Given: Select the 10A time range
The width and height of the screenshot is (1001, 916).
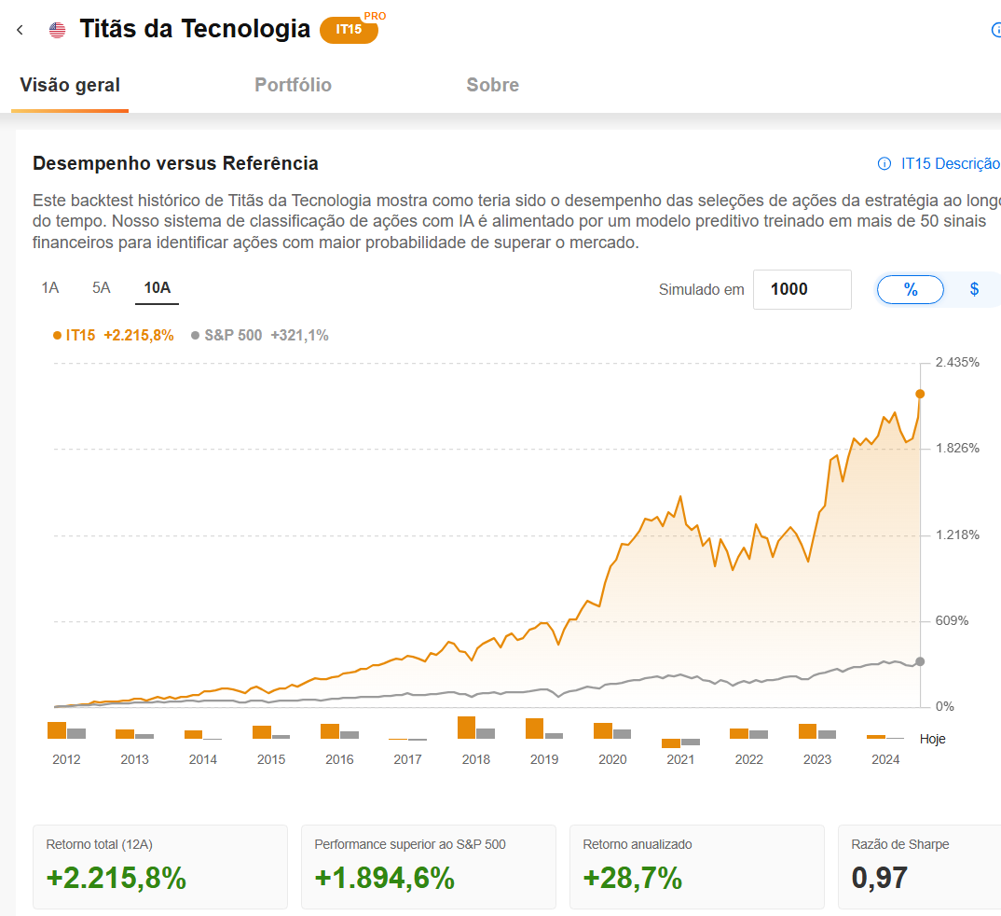Looking at the screenshot, I should tap(157, 288).
